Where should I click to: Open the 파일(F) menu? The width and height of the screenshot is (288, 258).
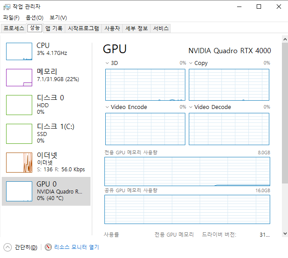coord(11,18)
